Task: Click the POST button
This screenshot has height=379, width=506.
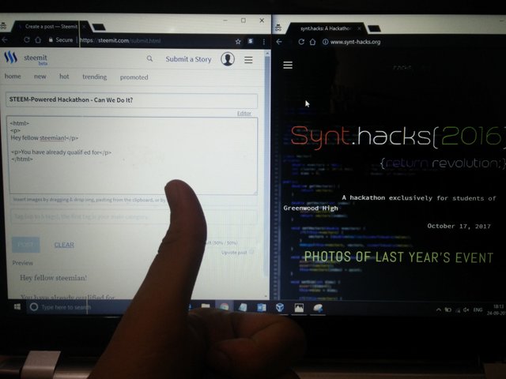Action: pos(26,245)
